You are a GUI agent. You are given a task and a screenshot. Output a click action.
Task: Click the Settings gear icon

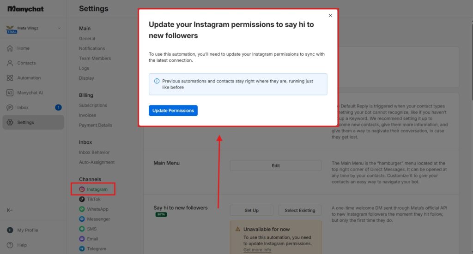point(10,122)
